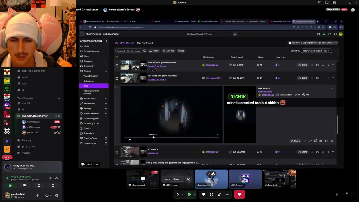This screenshot has height=202, width=359.
Task: Expand the Copyright Strikes notice
Action: 313,43
